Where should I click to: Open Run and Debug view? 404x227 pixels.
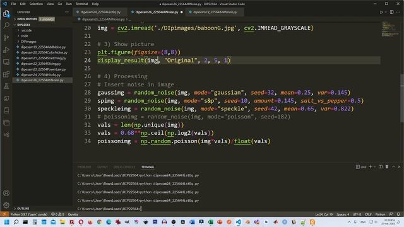[6, 50]
